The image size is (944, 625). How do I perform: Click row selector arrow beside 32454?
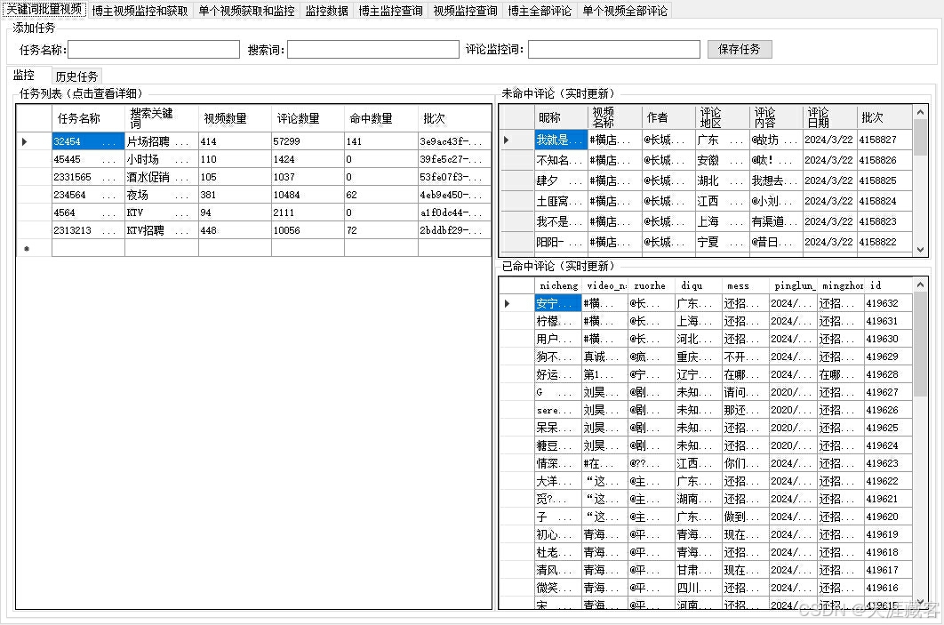coord(35,141)
